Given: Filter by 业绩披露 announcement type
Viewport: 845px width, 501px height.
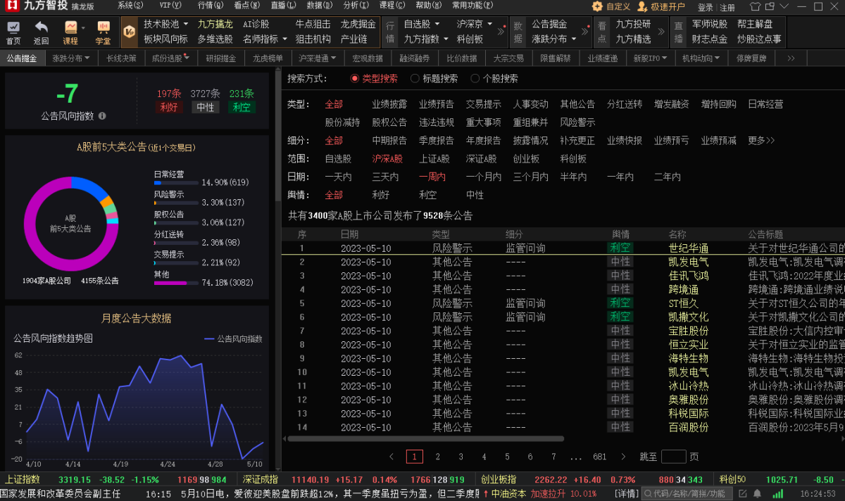Looking at the screenshot, I should click(389, 104).
